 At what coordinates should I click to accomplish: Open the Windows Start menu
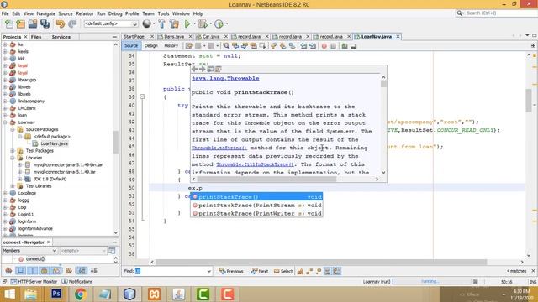pyautogui.click(x=9, y=294)
